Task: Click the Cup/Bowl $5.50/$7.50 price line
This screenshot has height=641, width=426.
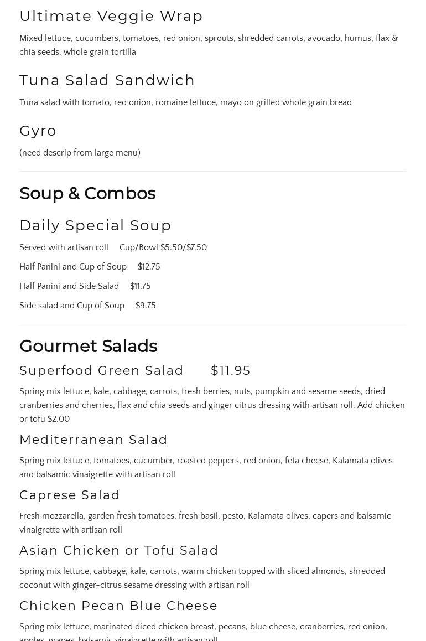Action: [163, 247]
